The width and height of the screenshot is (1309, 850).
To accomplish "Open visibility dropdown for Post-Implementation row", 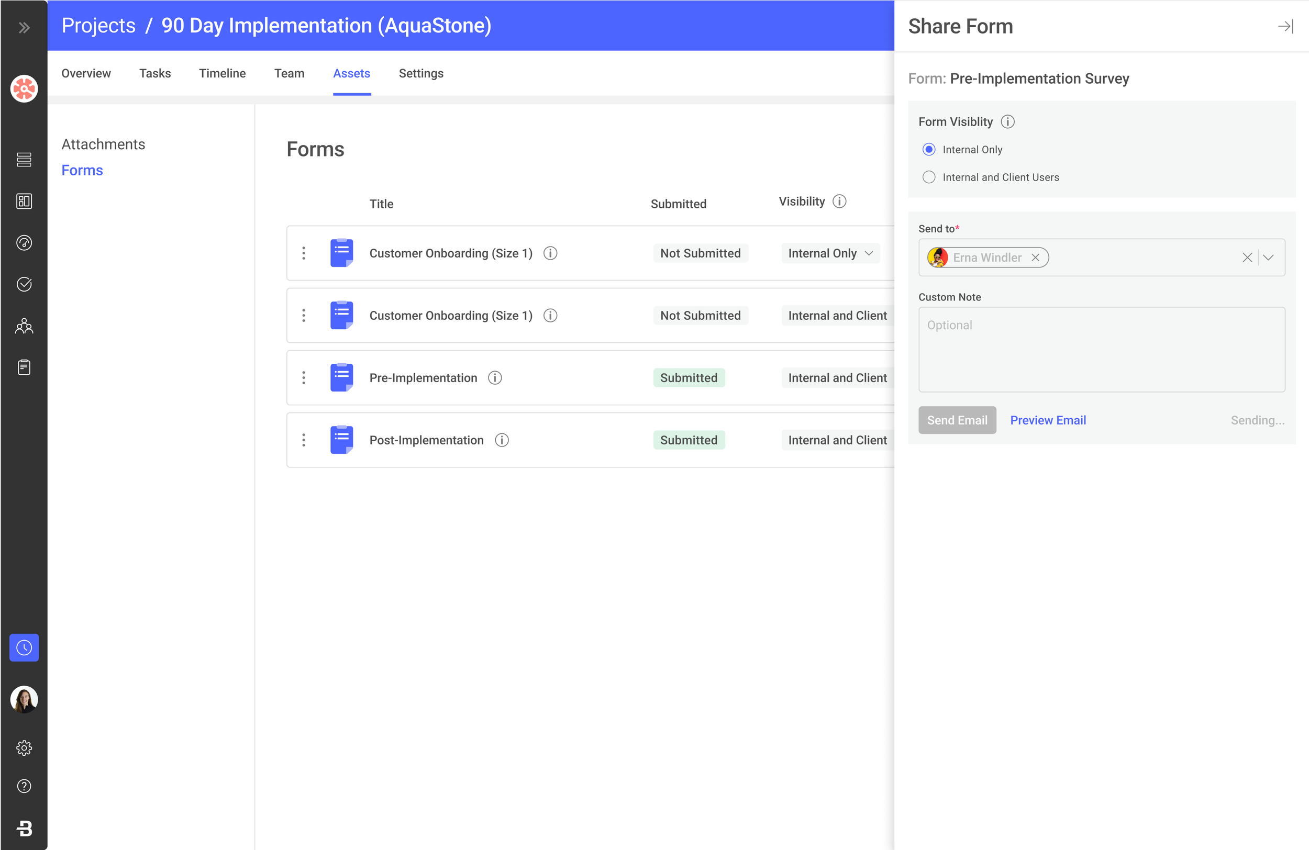I will [838, 439].
